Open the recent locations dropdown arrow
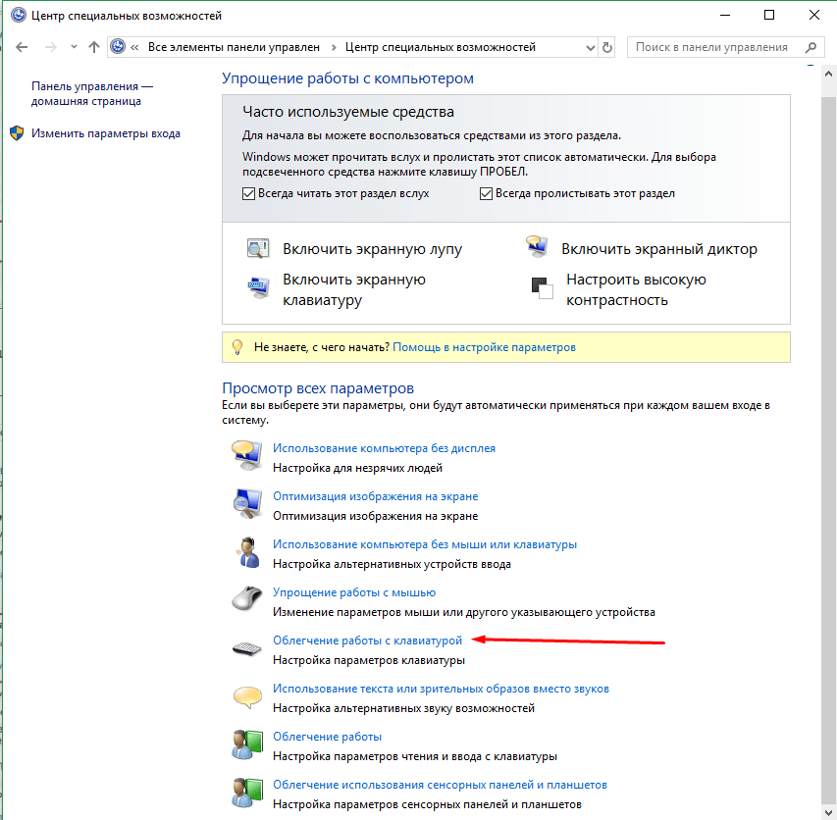The width and height of the screenshot is (837, 820). click(74, 47)
